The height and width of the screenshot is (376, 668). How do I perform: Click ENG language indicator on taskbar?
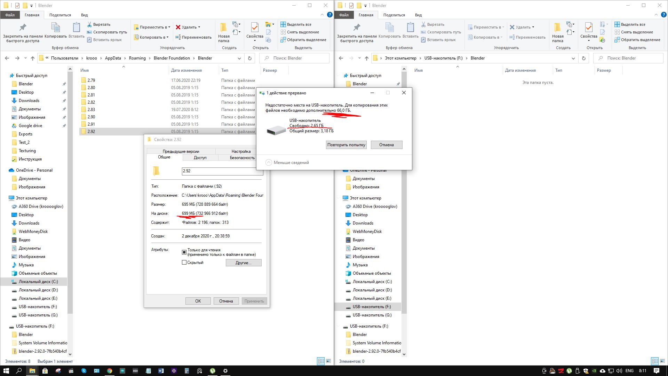(x=629, y=371)
